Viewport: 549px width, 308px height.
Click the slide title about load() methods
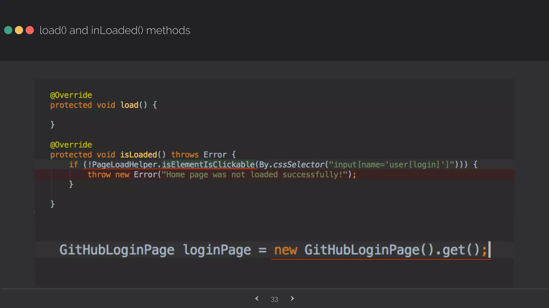coord(115,30)
